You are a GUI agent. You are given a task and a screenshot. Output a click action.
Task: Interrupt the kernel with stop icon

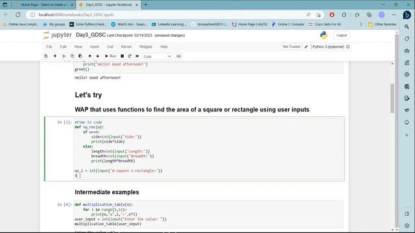(122, 56)
